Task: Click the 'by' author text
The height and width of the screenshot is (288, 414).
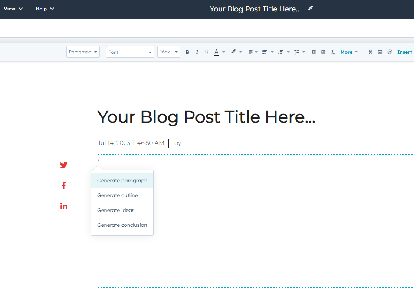Action: tap(178, 143)
